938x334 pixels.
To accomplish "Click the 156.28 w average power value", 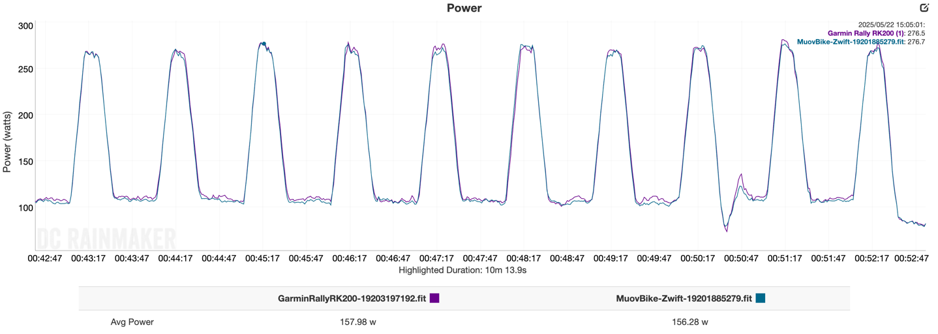I will tap(690, 322).
